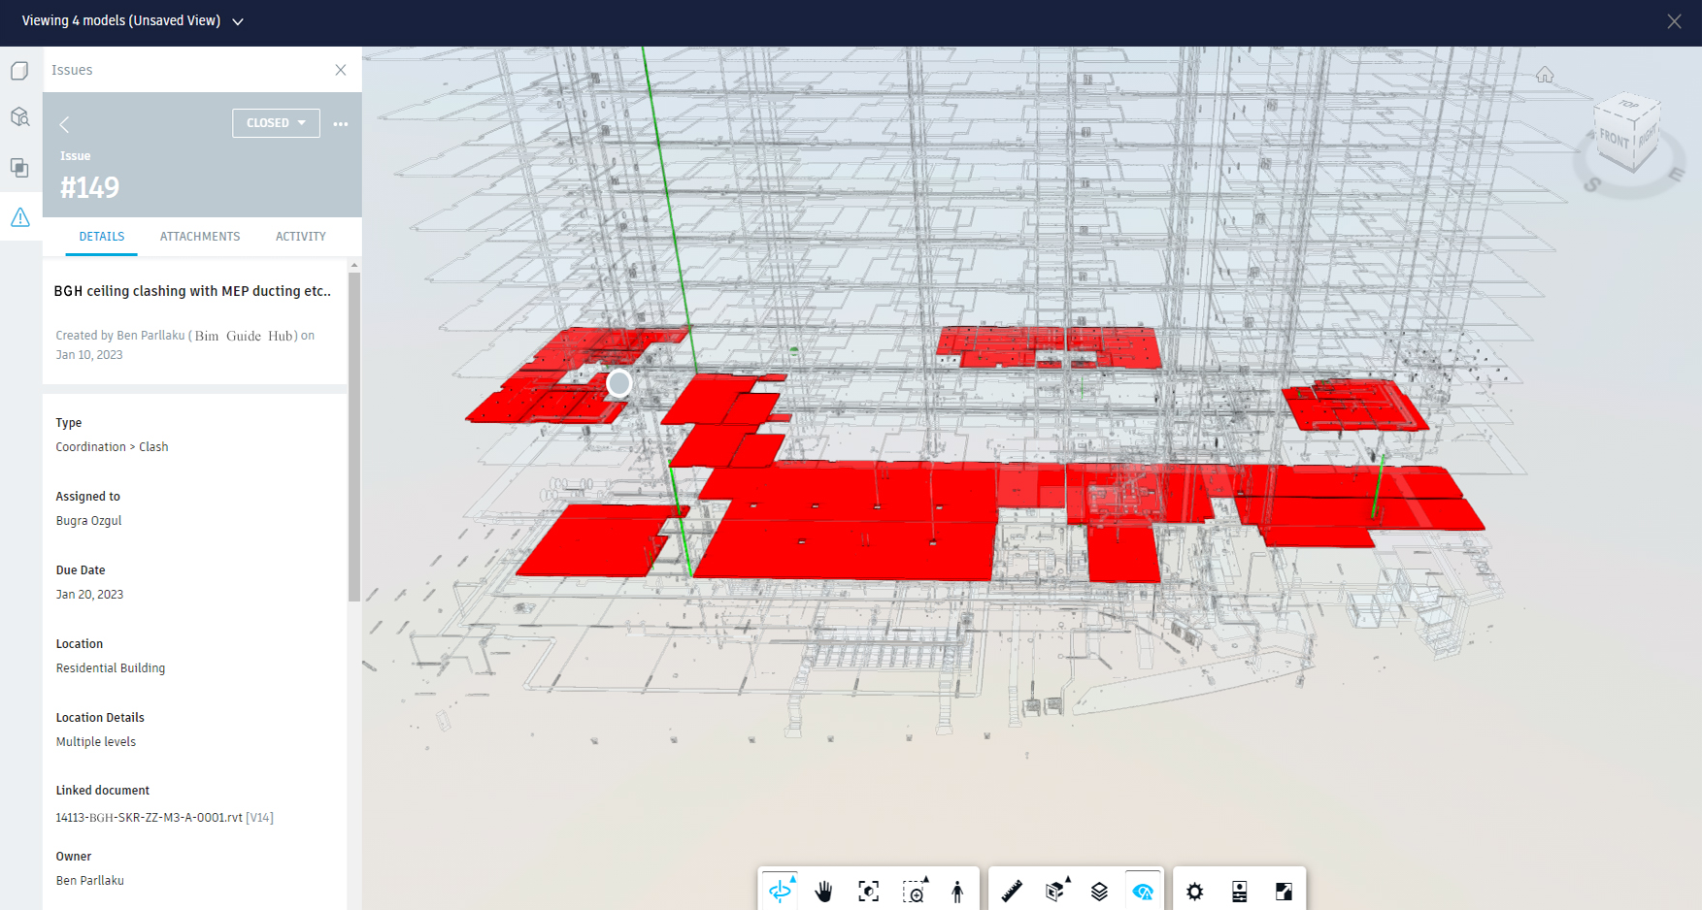Open the Section Analysis tool
This screenshot has height=910, width=1702.
(1055, 891)
